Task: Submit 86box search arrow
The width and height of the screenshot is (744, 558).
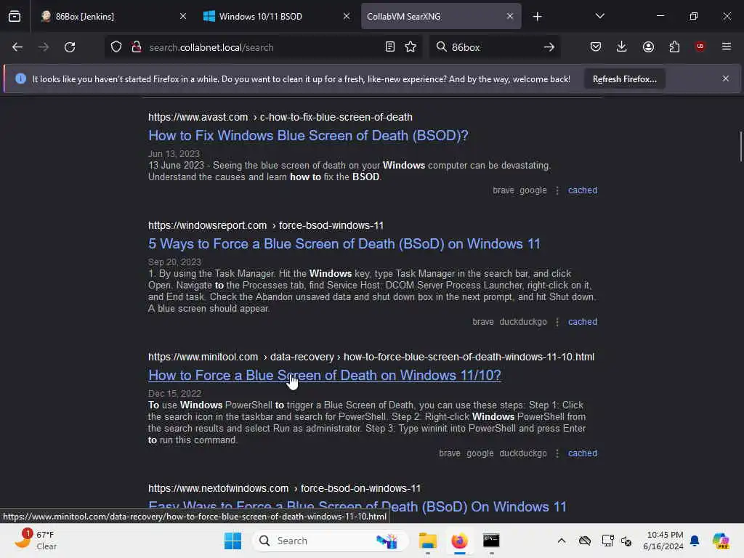Action: [549, 47]
